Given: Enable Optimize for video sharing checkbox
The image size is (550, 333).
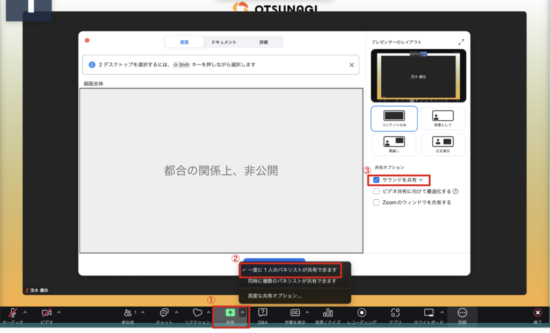Looking at the screenshot, I should (x=377, y=191).
